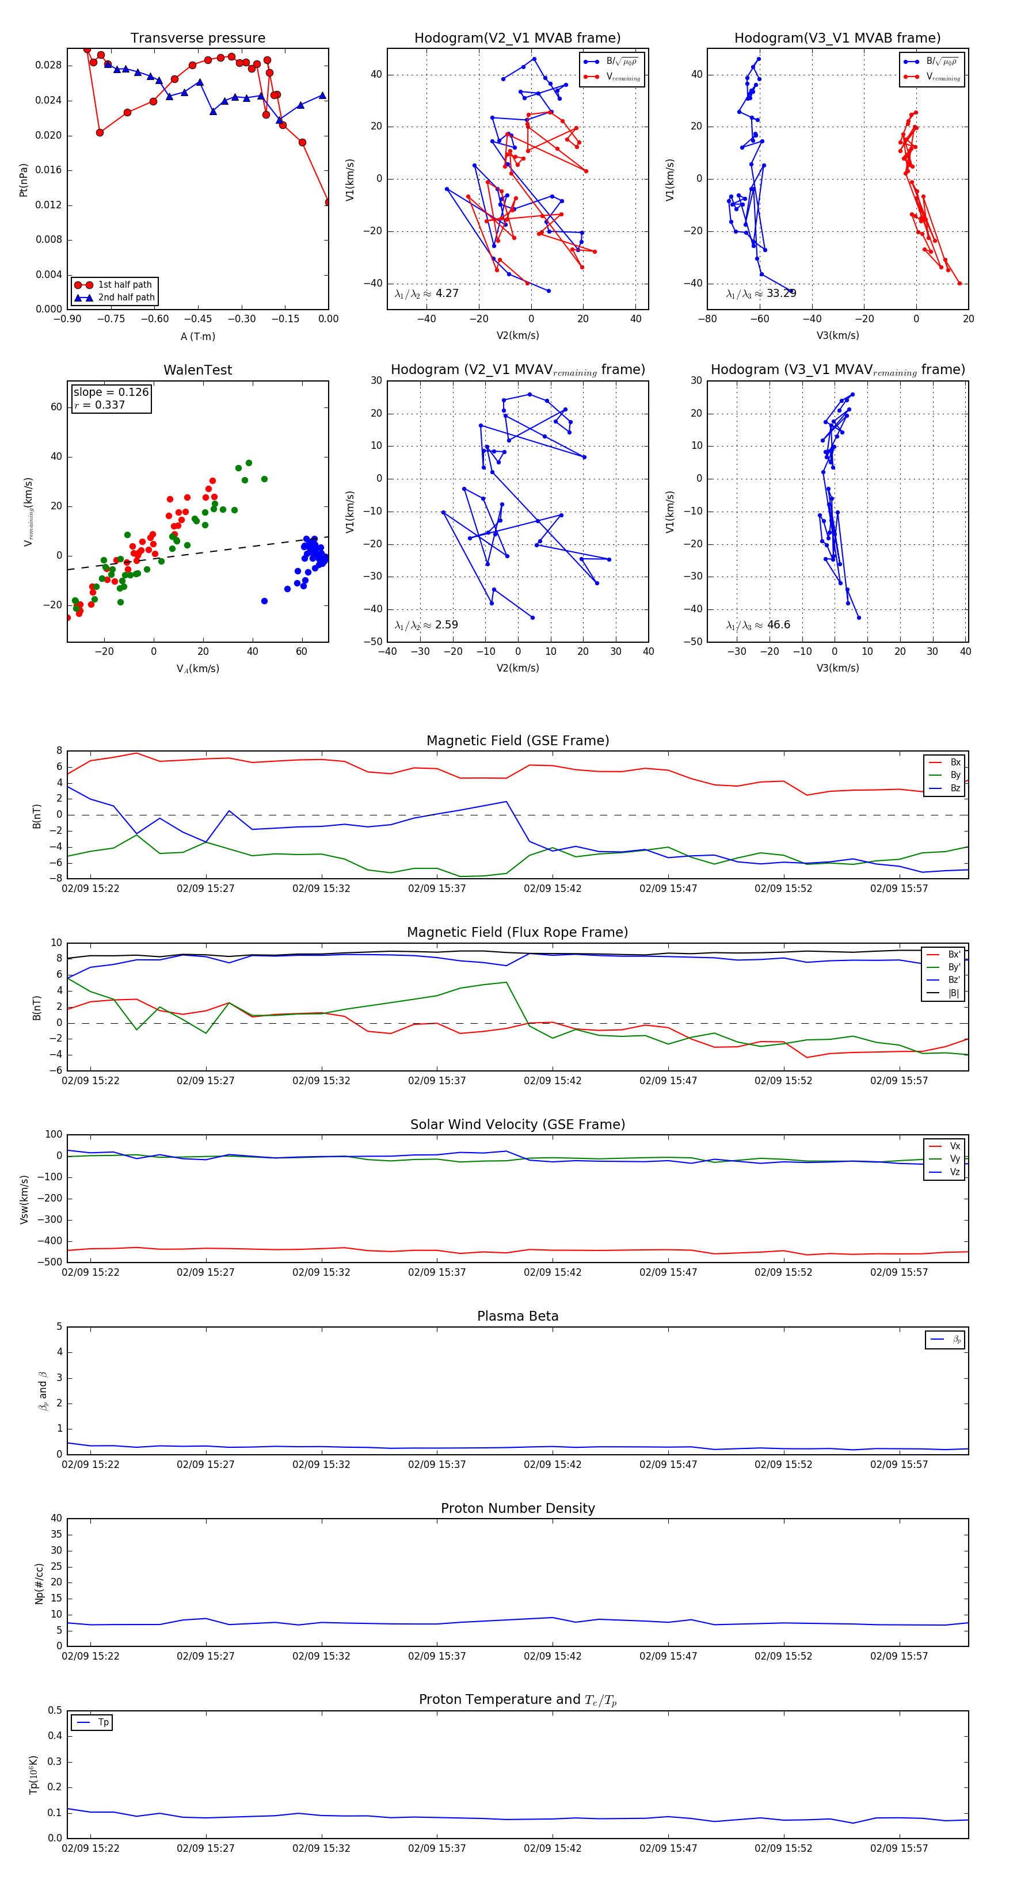Click the βp legend entry in Plasma Beta plot
The height and width of the screenshot is (1899, 1036).
tap(945, 1340)
